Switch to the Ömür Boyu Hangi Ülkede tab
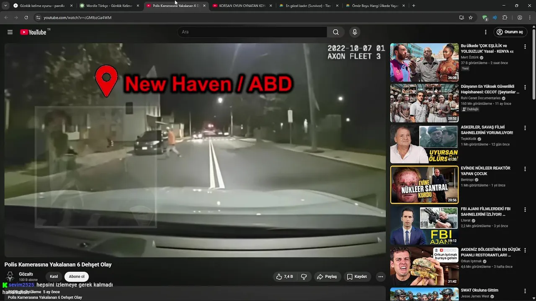 point(375,6)
